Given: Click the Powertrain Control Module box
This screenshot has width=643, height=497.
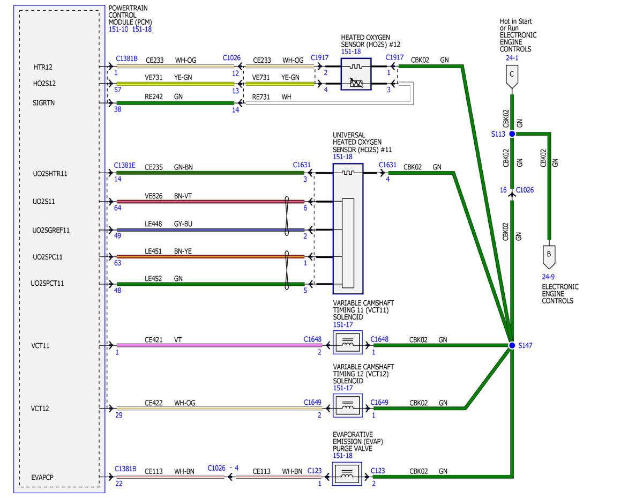Looking at the screenshot, I should click(x=59, y=249).
